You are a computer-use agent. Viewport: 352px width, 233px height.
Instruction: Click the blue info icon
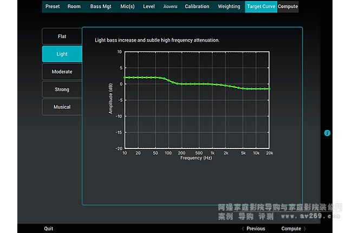point(327,133)
